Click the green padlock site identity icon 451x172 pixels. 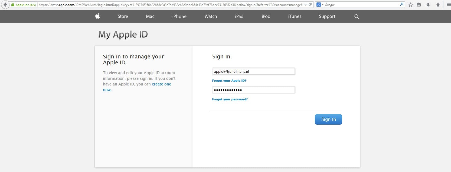[12, 5]
